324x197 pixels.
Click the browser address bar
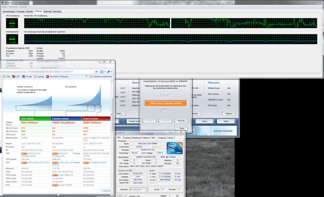(x=46, y=72)
